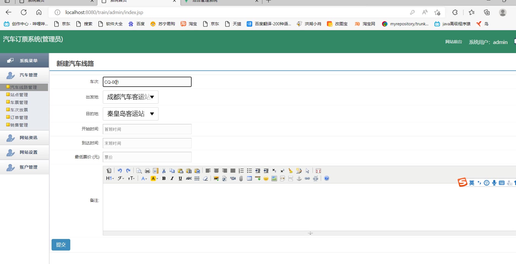
Task: Open 车次放票 in the sidebar
Action: [19, 110]
